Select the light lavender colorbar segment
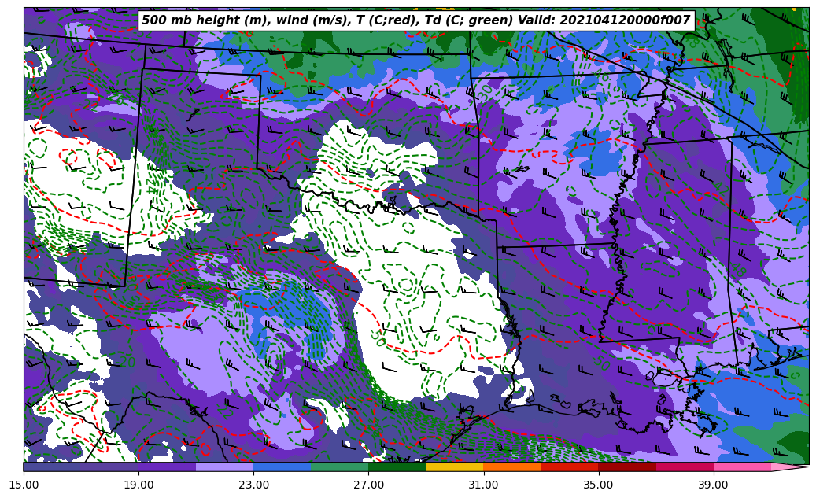This screenshot has width=816, height=498. [224, 467]
